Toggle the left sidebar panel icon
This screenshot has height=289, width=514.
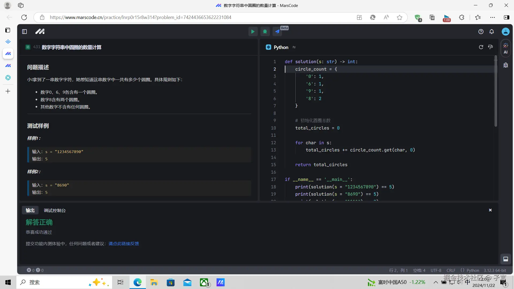pos(24,32)
